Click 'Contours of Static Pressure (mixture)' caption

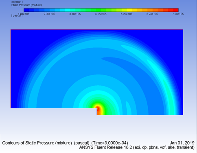point(37,143)
